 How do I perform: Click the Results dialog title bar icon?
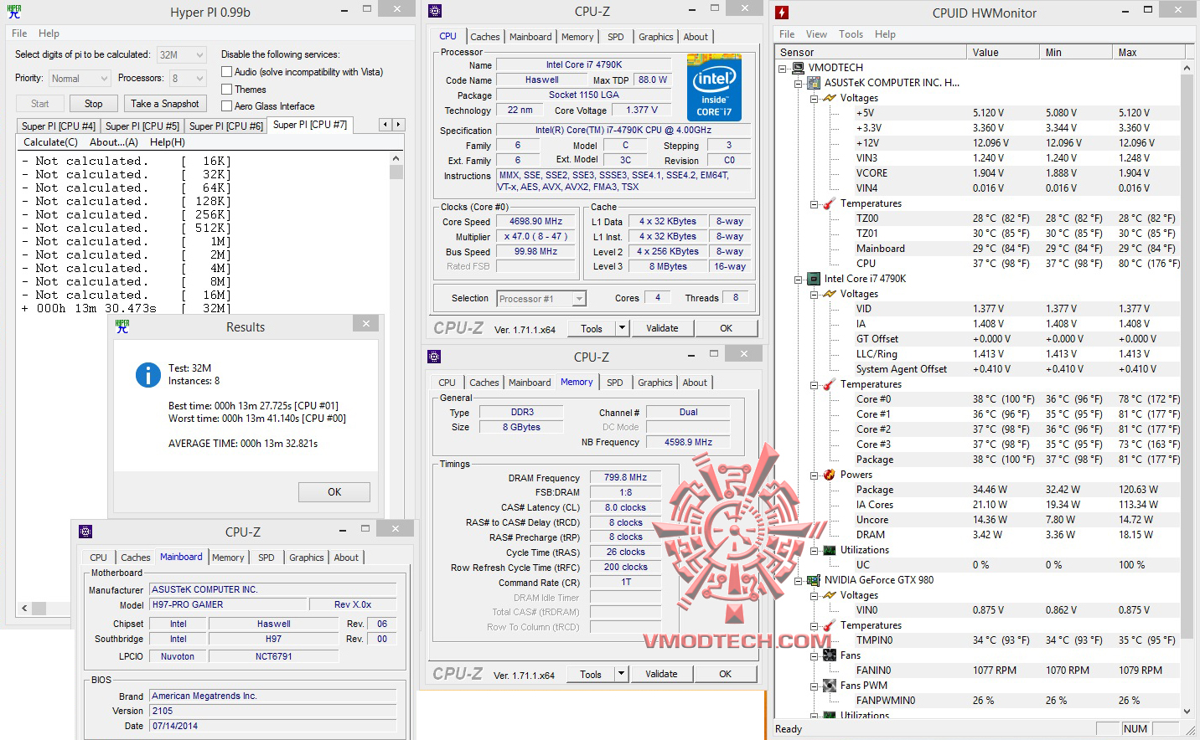click(x=122, y=326)
